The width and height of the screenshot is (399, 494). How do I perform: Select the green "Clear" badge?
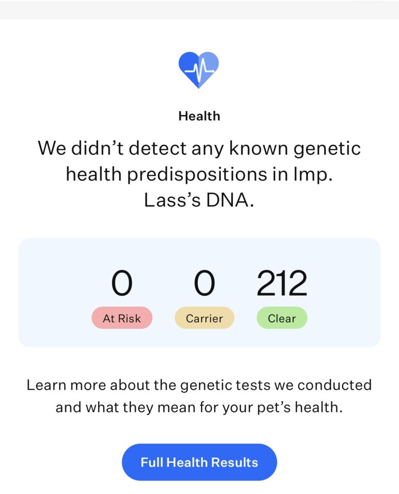(x=282, y=318)
